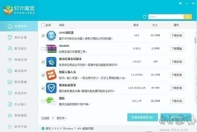Uncheck the 驱动总裁在线版本 checkbox
Image resolution: width=197 pixels, height=132 pixels.
(43, 62)
